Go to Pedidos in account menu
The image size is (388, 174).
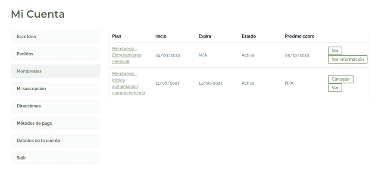(x=56, y=54)
